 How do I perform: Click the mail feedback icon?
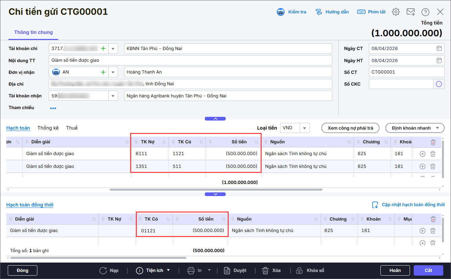click(410, 12)
